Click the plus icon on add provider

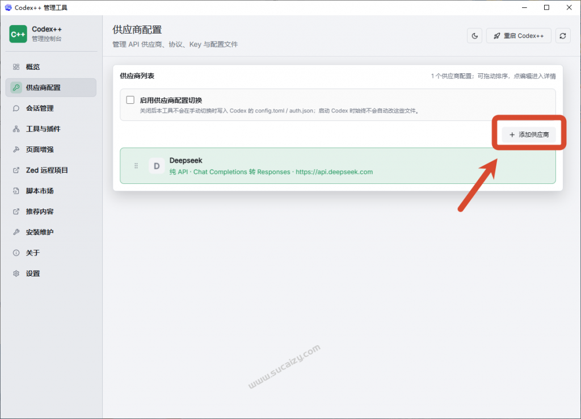coord(512,135)
